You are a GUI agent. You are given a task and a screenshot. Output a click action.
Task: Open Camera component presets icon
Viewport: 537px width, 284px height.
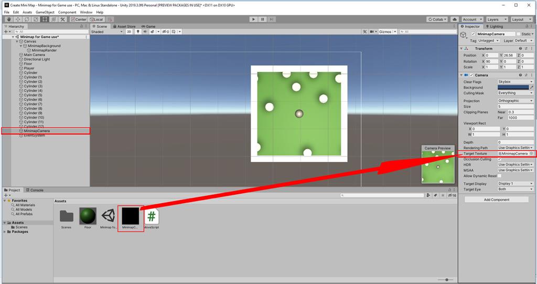click(526, 75)
